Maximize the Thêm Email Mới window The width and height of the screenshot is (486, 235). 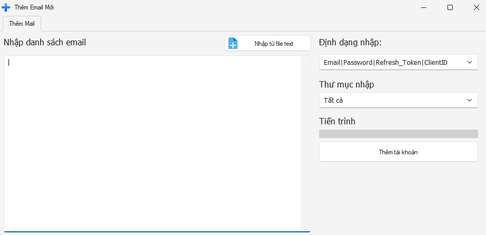pos(450,7)
